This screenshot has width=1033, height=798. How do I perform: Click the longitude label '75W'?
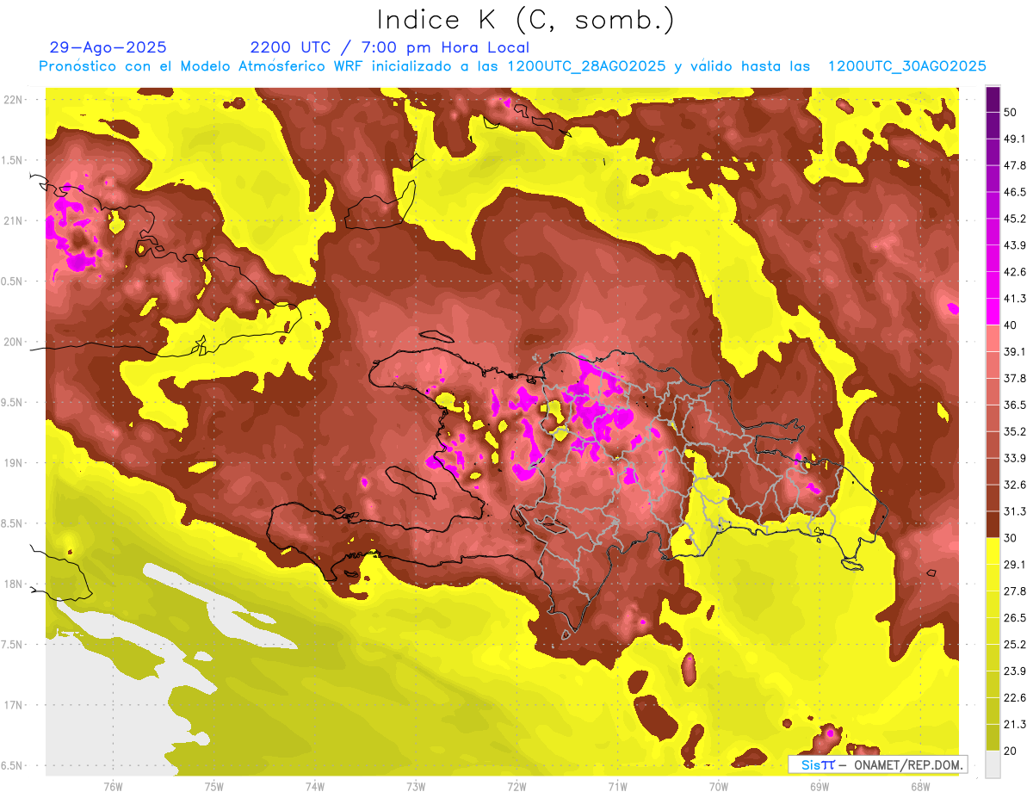coord(214,787)
